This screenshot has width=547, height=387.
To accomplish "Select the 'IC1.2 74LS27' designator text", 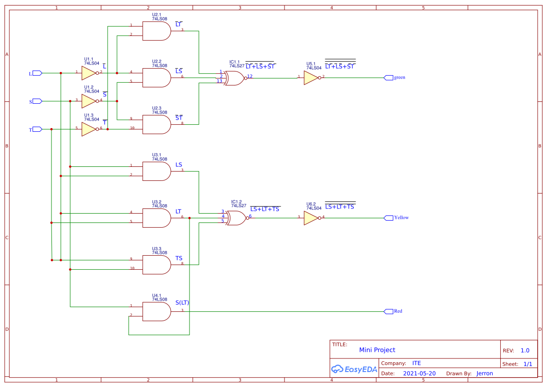I will pyautogui.click(x=239, y=204).
